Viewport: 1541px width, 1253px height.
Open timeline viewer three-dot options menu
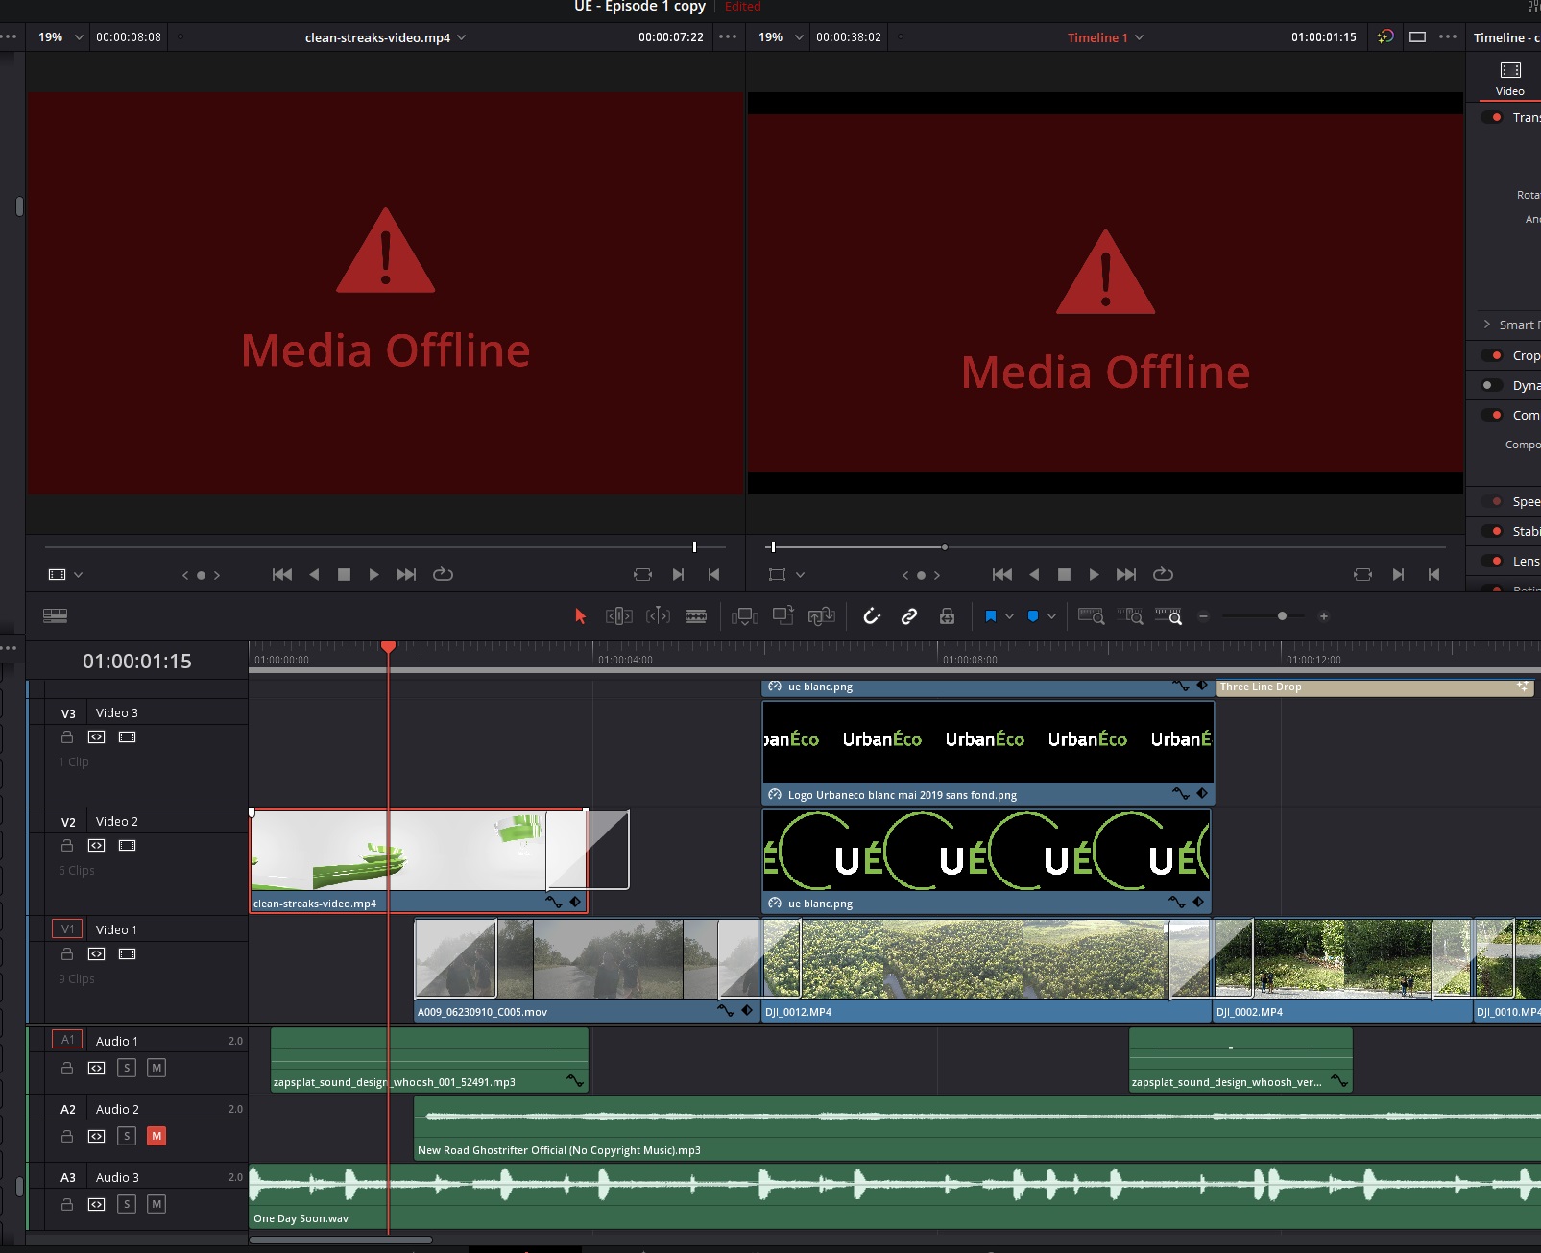(x=1448, y=37)
